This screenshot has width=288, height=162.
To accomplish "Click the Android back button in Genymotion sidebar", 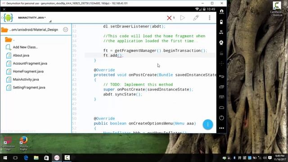I will point(221,76).
